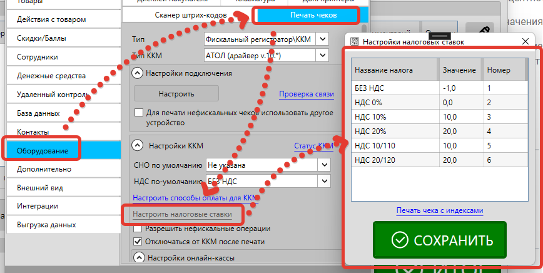Screen dimensions: 543x273
Task: Check Разрешить нефискальные операции
Action: point(138,229)
